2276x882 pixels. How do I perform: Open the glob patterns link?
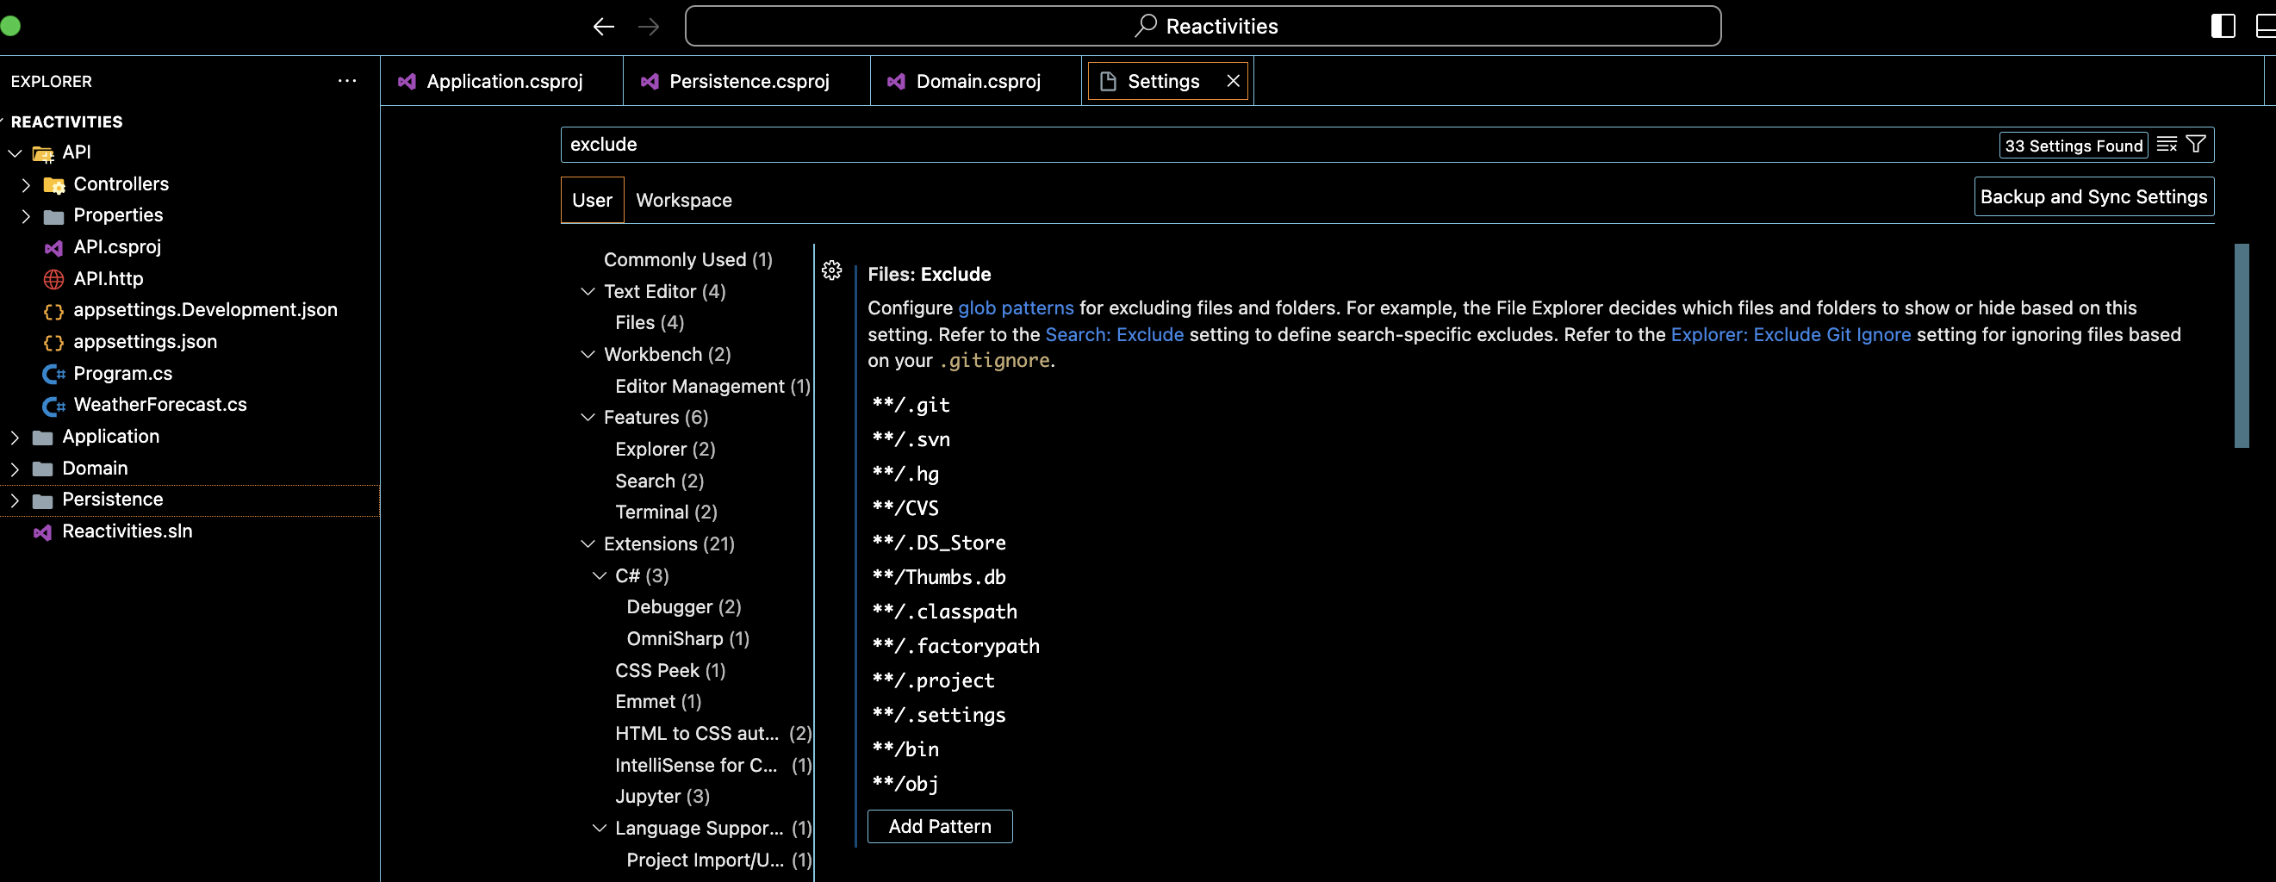point(1015,308)
